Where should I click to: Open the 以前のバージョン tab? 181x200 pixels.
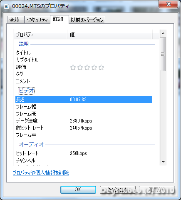click(x=87, y=20)
